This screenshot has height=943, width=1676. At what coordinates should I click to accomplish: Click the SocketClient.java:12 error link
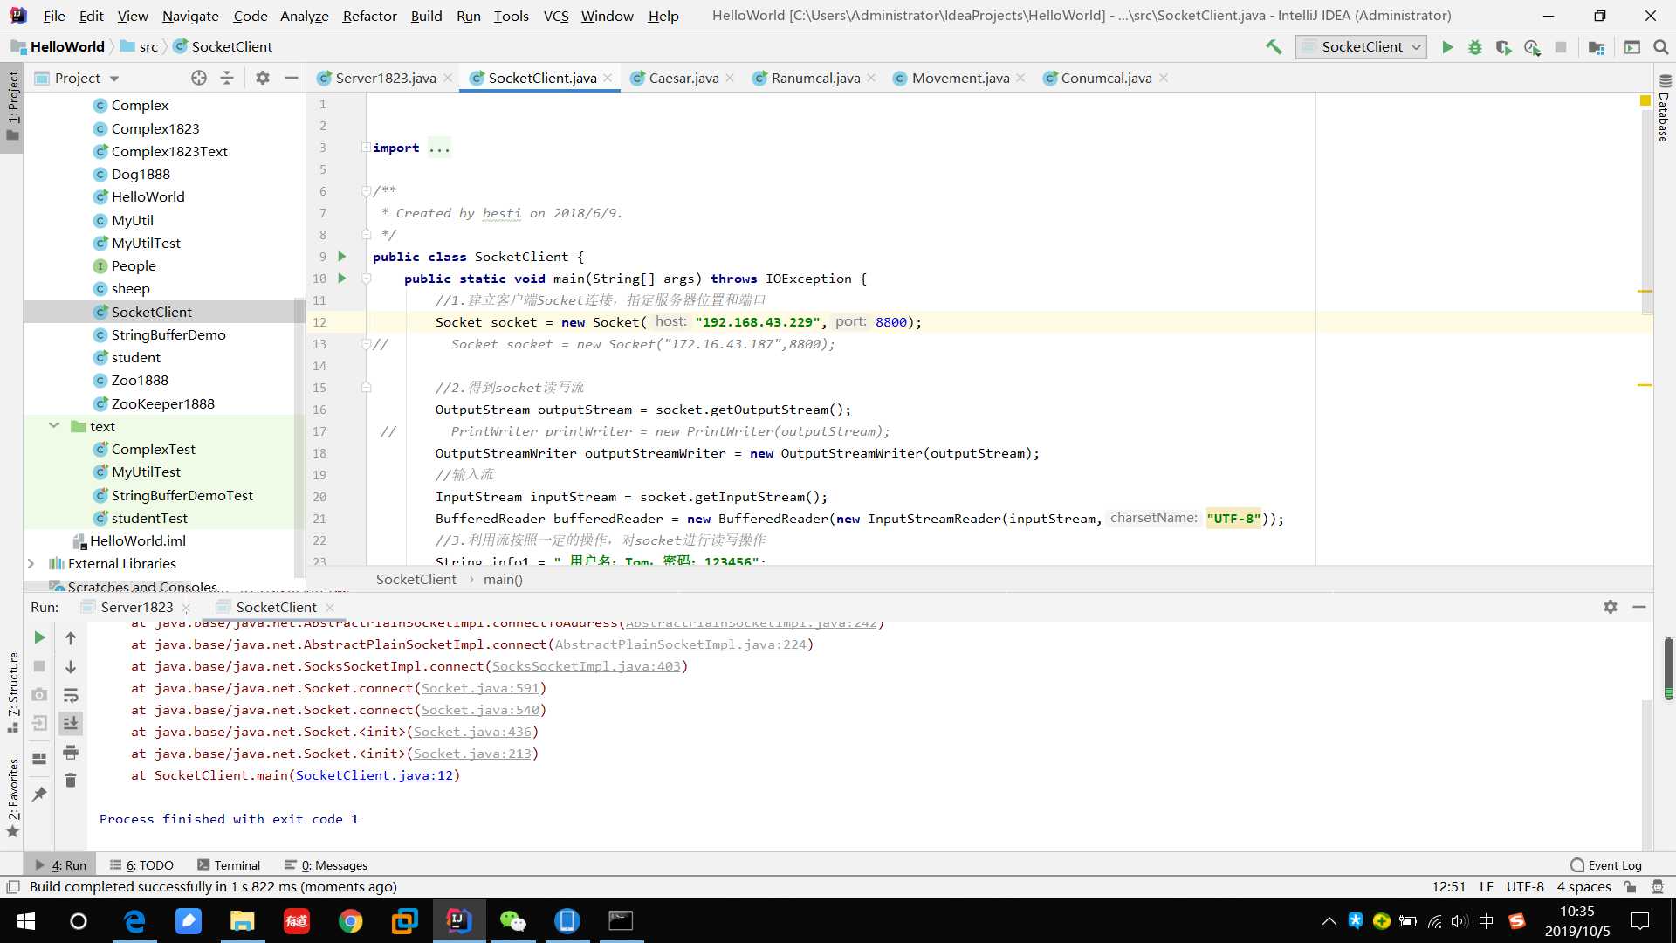373,774
